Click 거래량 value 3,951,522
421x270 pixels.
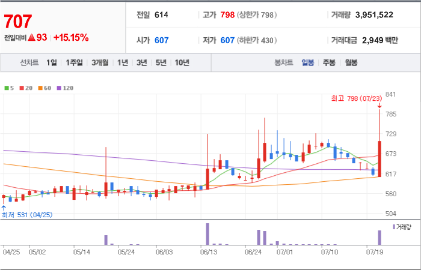coord(374,15)
